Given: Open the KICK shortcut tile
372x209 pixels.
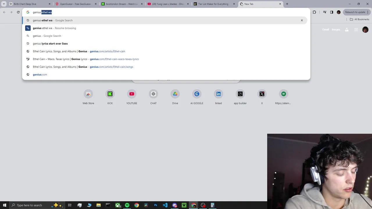Looking at the screenshot, I should [110, 97].
